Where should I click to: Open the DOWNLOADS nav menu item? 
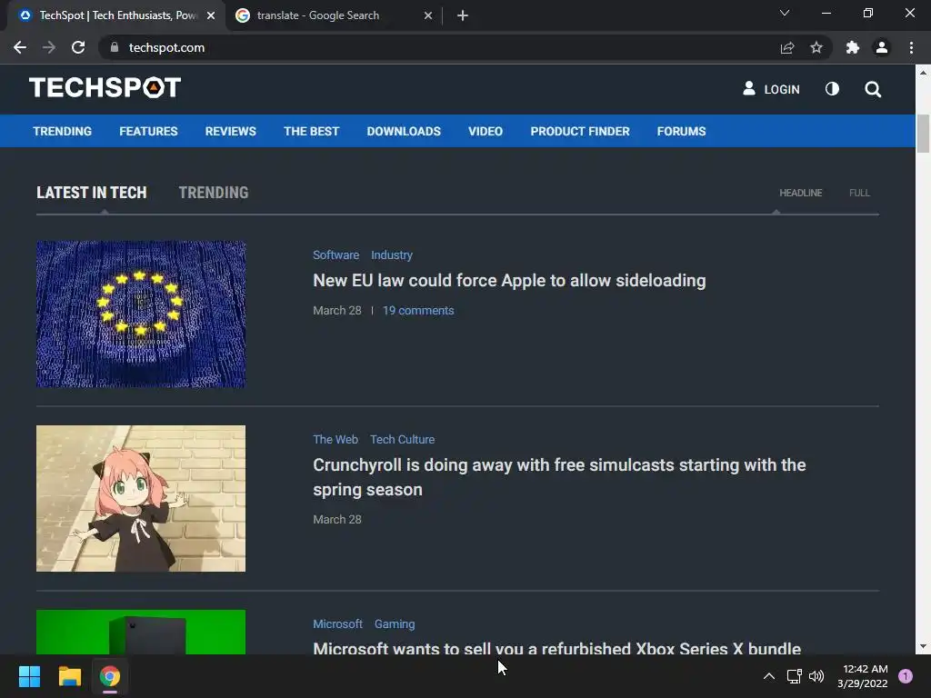click(x=404, y=131)
